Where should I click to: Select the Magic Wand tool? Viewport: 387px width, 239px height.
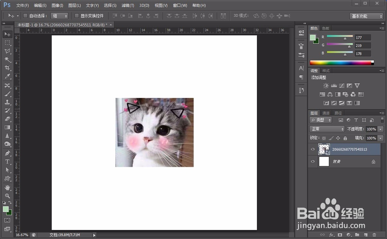tap(7, 59)
